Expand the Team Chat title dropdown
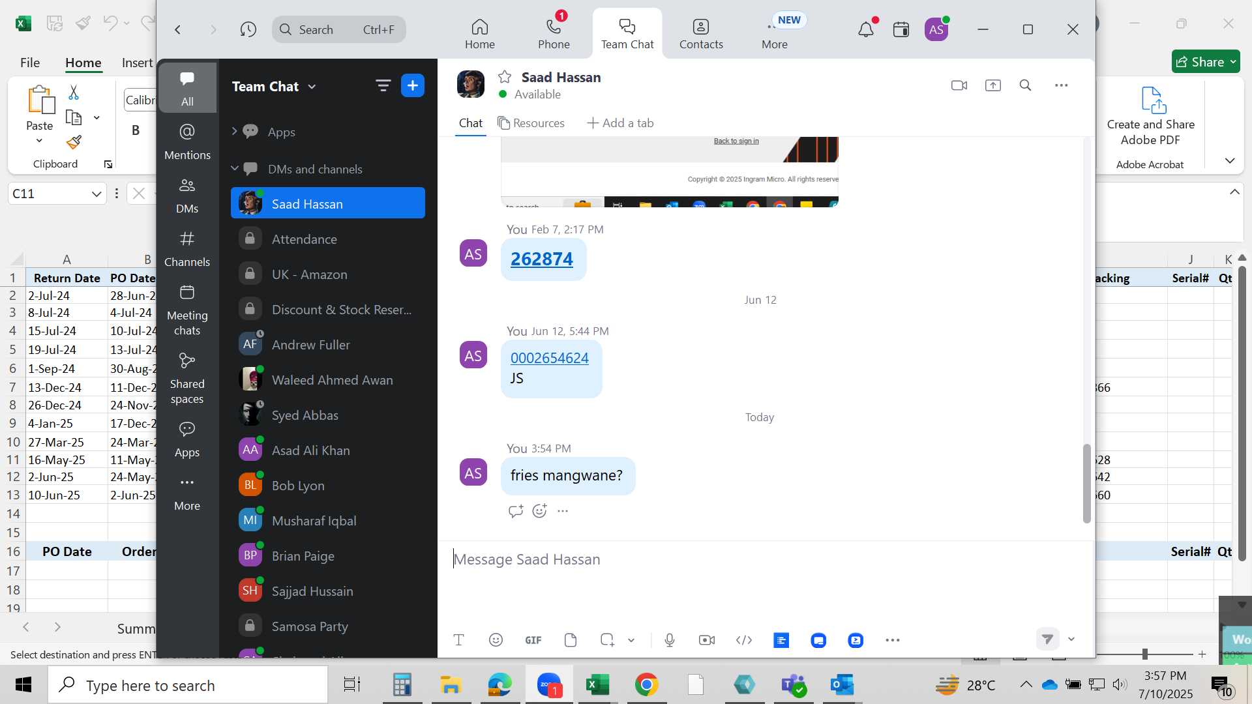Screen dimensions: 1252x704 [312, 87]
